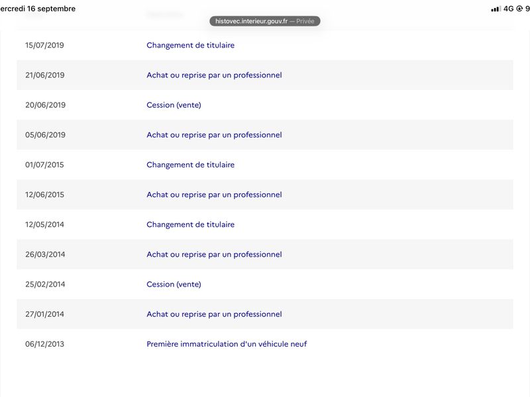Screen dimensions: 530x397
Task: Open 'Achat ou reprise' entry dated 26/03/2014
Action: [x=214, y=255]
